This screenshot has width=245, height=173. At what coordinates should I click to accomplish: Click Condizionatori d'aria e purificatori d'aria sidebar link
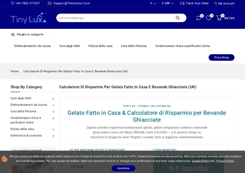click(26, 120)
